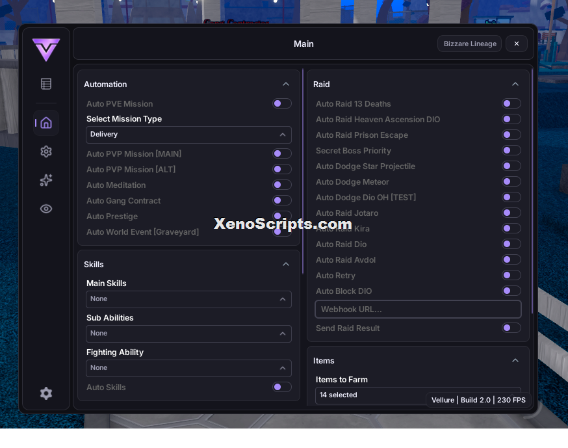The width and height of the screenshot is (568, 448).
Task: Open the Fighting Ability dropdown
Action: pos(188,368)
